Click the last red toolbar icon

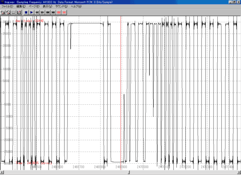click(x=64, y=12)
